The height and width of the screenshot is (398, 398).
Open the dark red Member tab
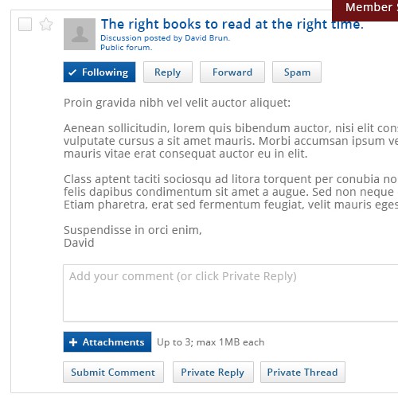365,10
